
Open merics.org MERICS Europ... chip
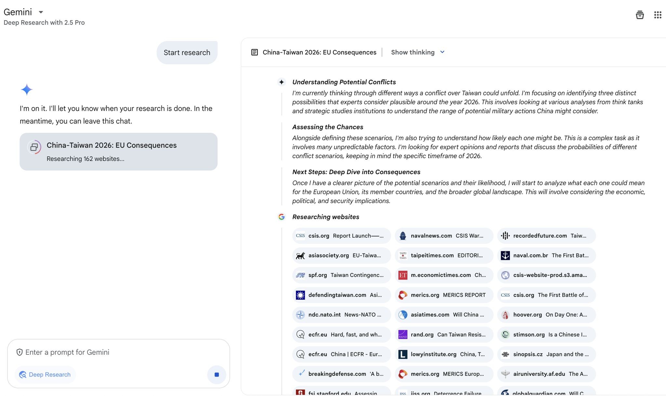coord(444,374)
